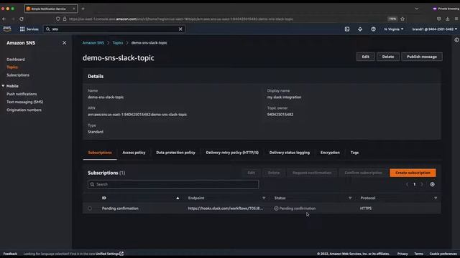This screenshot has width=460, height=258.
Task: Open the Terms link
Action: click(x=418, y=254)
